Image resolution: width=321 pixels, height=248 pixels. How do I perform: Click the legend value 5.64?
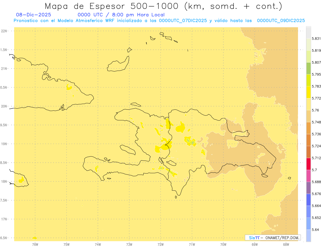pos(315,230)
